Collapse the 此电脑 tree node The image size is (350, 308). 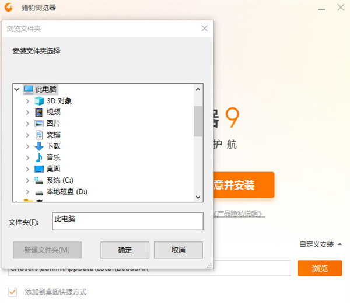[x=17, y=90]
